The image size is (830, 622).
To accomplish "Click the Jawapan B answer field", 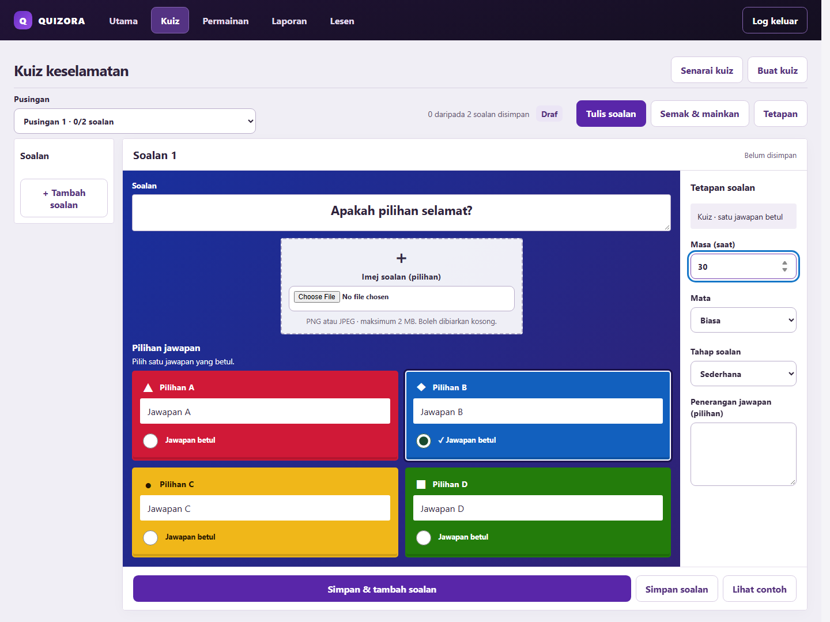I will point(538,411).
